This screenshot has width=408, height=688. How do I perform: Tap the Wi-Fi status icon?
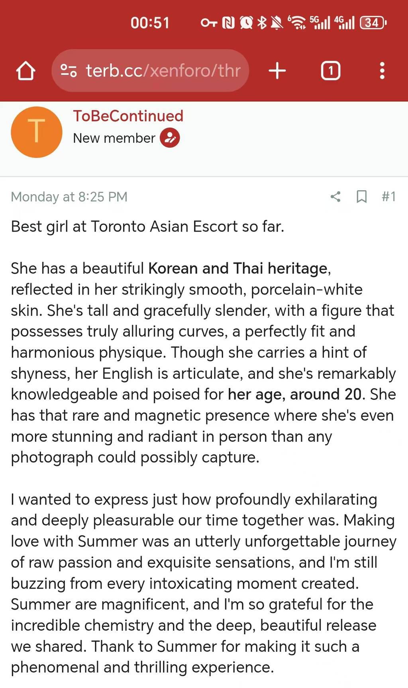[297, 23]
